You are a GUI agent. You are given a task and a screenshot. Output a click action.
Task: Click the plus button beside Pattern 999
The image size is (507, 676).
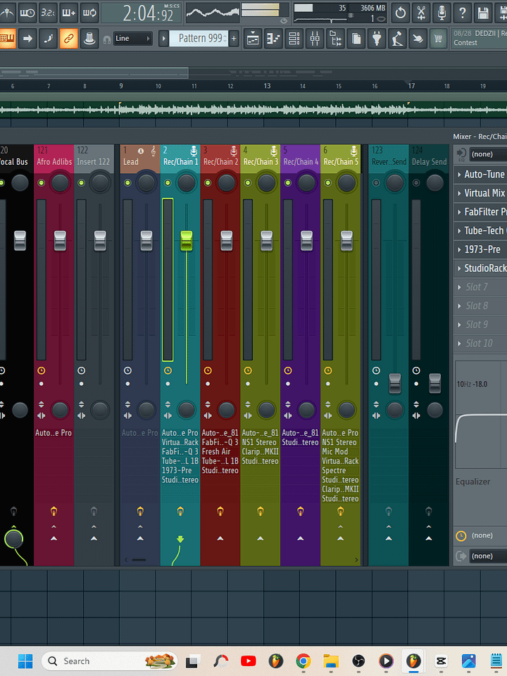click(234, 38)
